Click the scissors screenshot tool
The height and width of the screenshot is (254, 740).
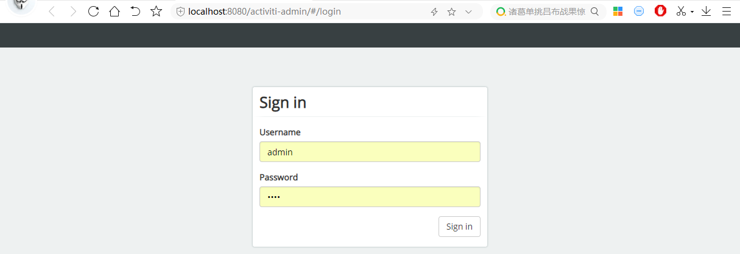pos(681,12)
